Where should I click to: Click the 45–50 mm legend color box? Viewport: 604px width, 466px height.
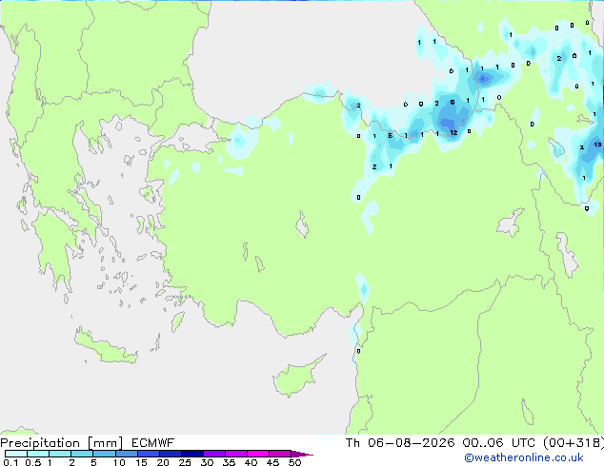280,454
